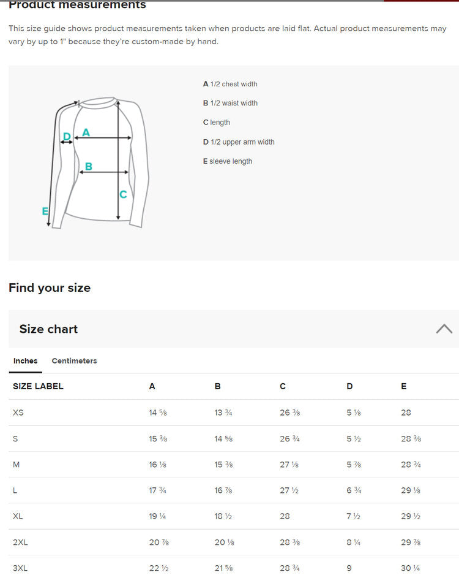Click the SIZE LABEL column header
This screenshot has height=575, width=459.
tap(38, 386)
